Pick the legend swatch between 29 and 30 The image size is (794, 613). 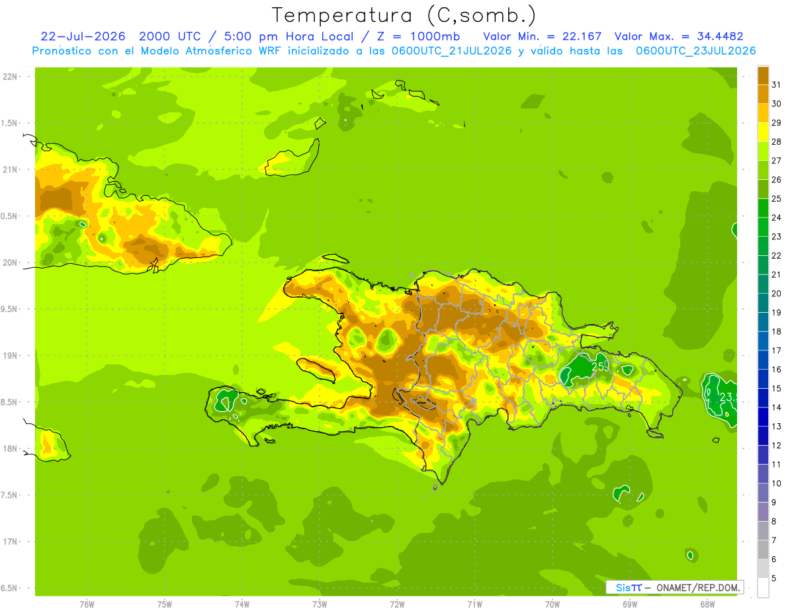tap(763, 113)
